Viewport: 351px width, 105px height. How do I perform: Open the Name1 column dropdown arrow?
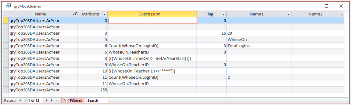pos(288,14)
